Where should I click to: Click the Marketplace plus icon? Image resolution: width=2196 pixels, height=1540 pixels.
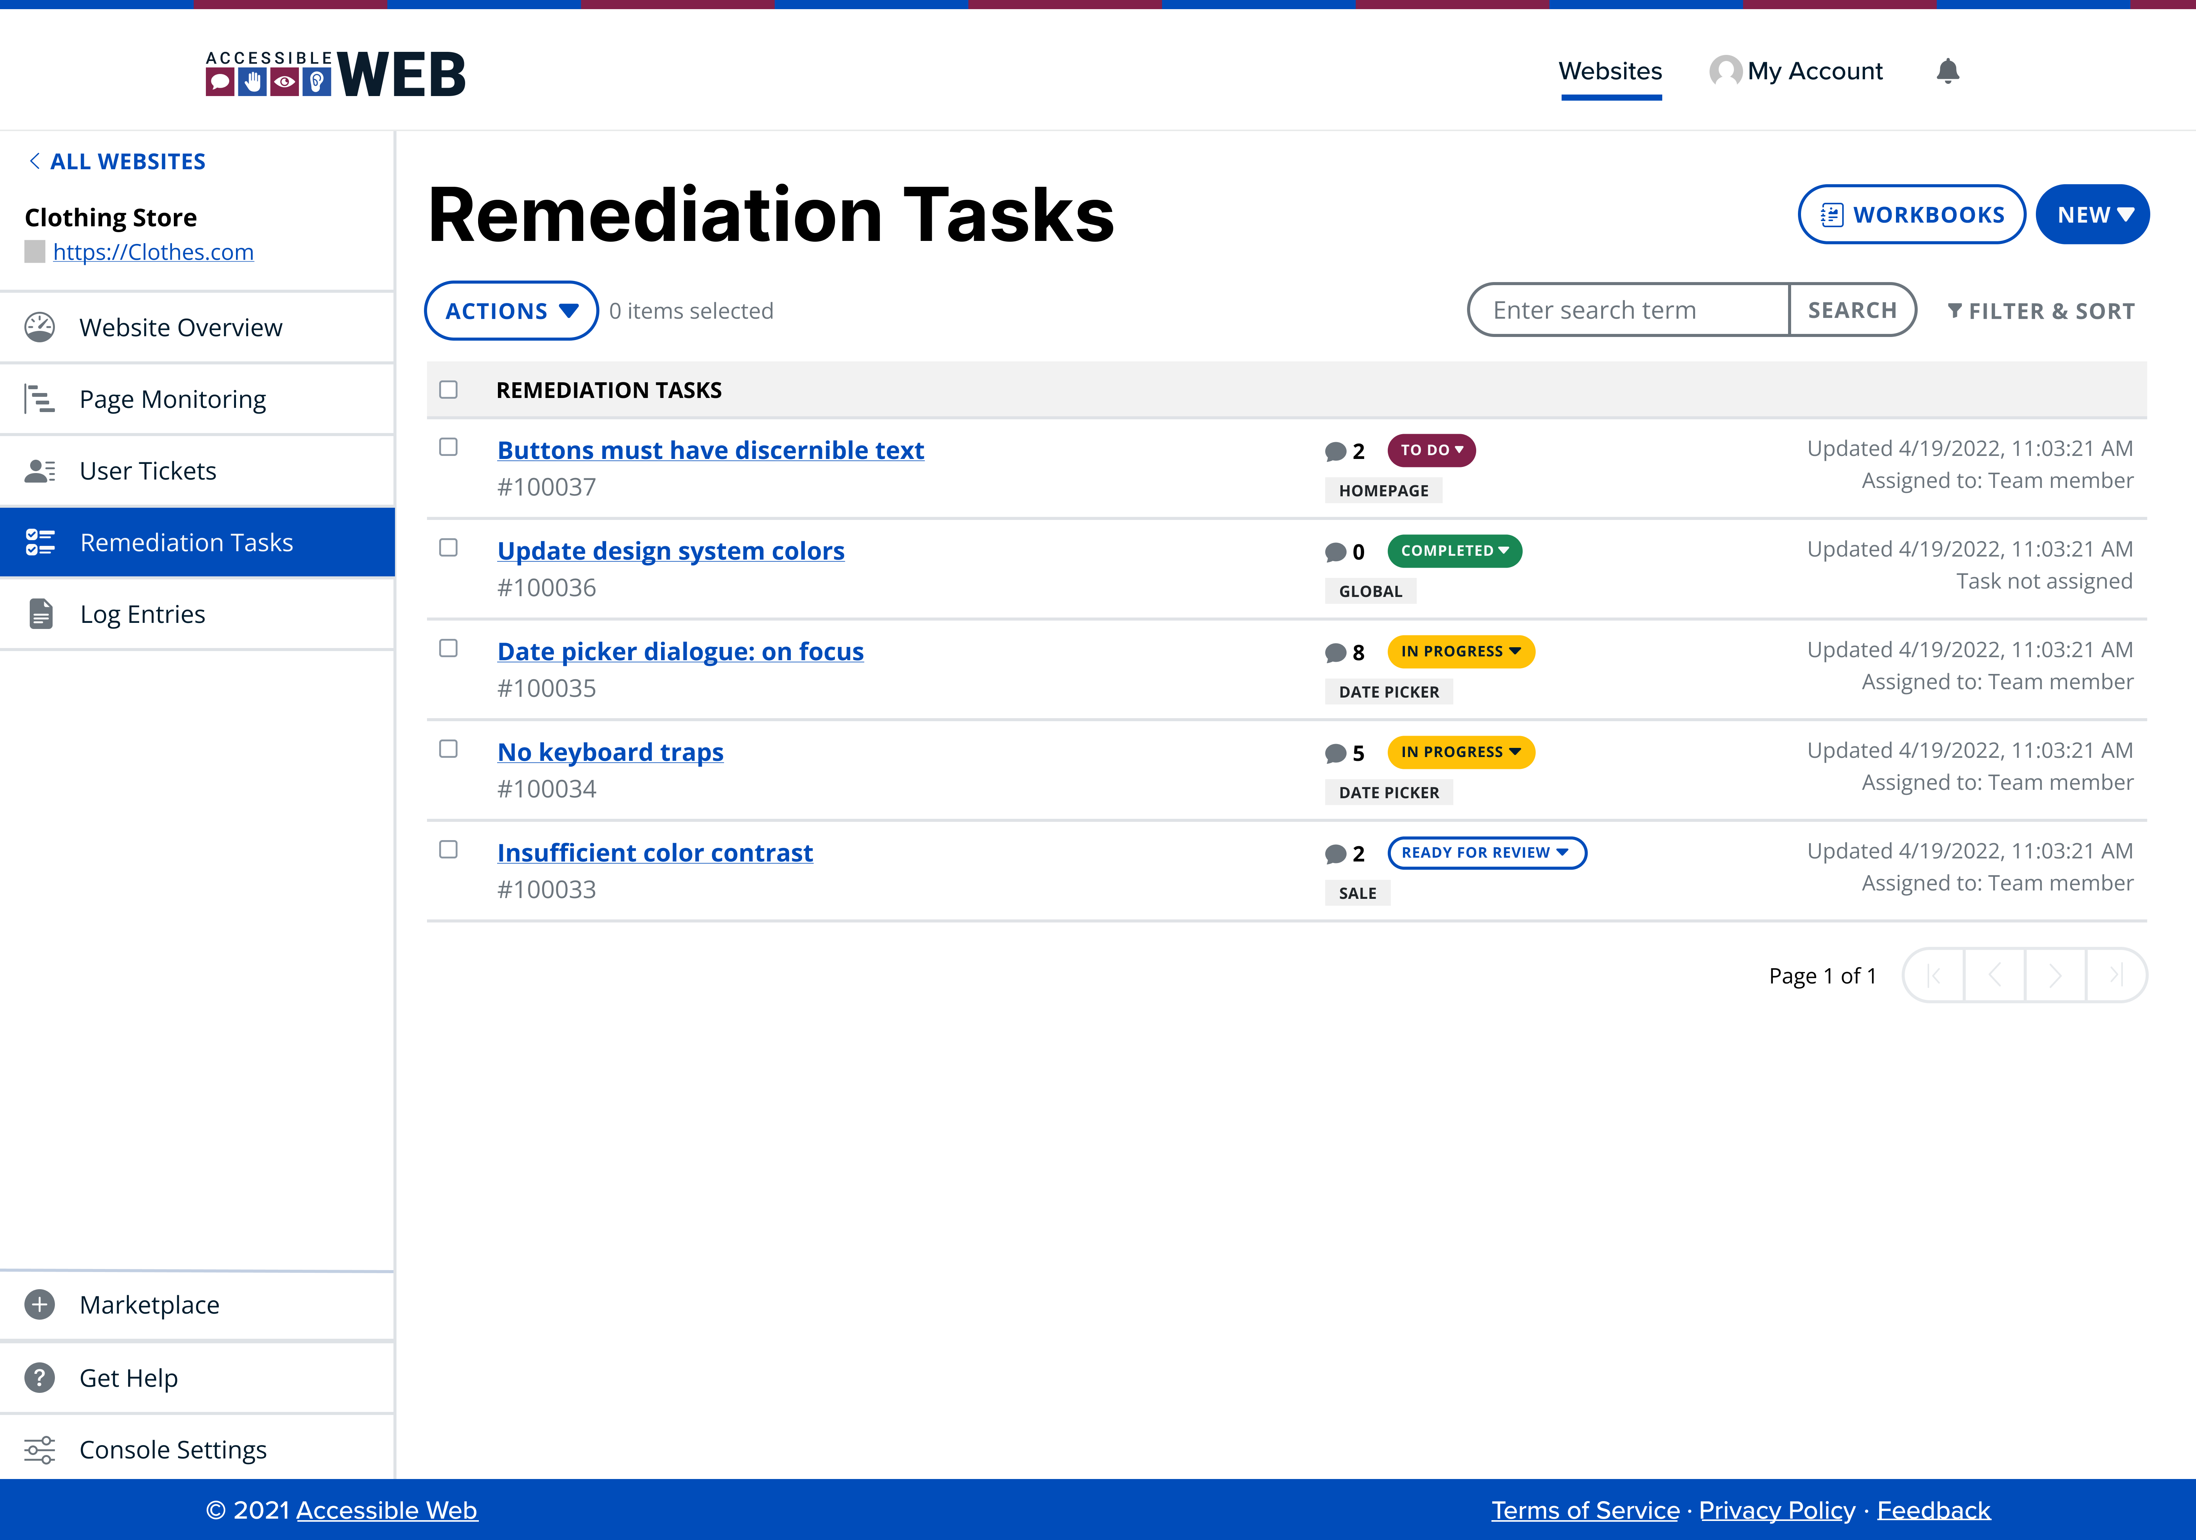[x=39, y=1305]
